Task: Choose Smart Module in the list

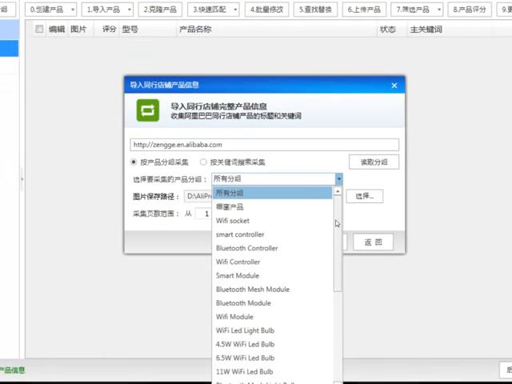Action: coord(272,275)
